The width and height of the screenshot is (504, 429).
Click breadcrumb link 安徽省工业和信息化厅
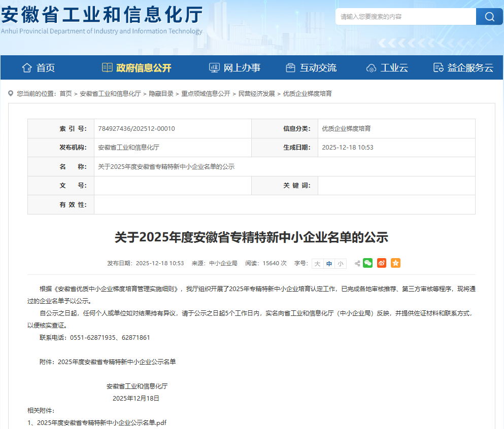(110, 93)
